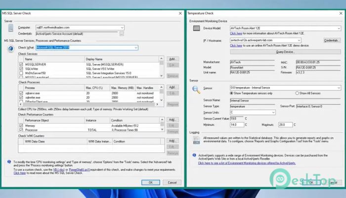Open the VB (.vbs) custom check link
The height and width of the screenshot is (198, 346).
tap(59, 170)
